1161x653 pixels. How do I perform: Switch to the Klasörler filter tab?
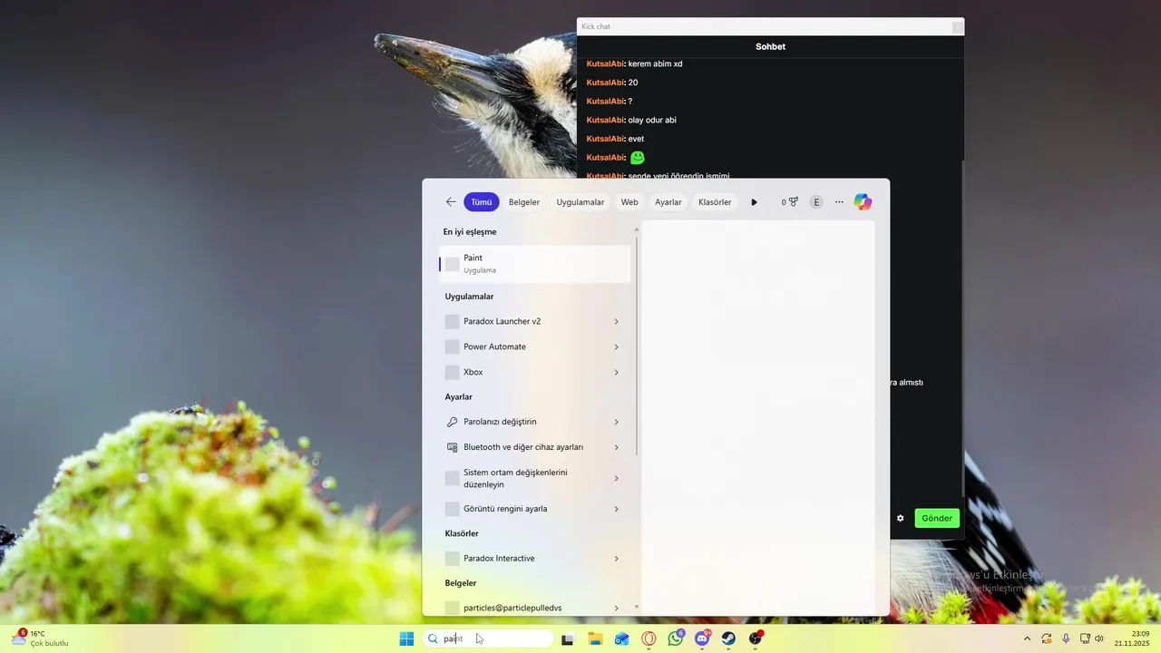[715, 202]
